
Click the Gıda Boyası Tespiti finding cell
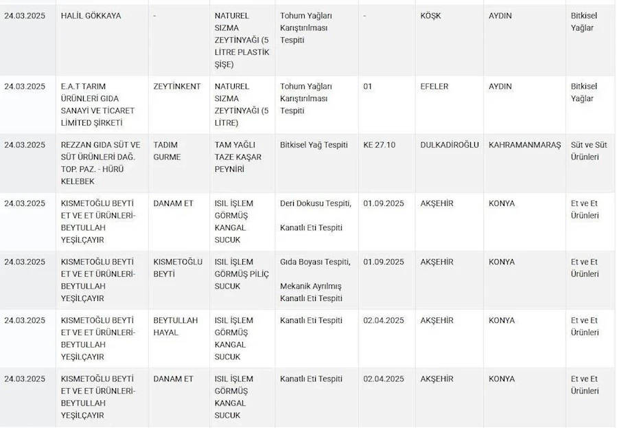[x=315, y=262]
